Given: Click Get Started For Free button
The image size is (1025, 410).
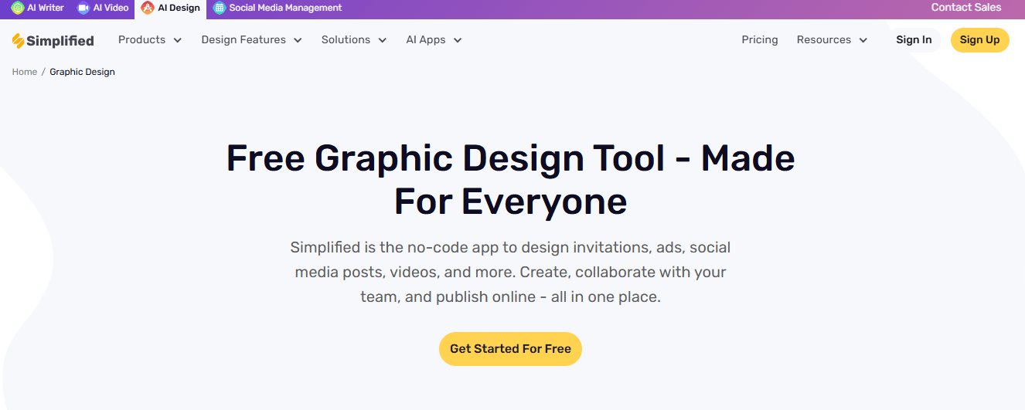Looking at the screenshot, I should pos(510,349).
